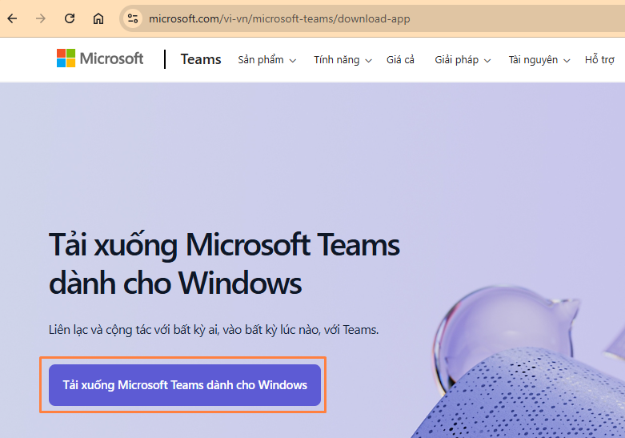View site information icon in address bar
This screenshot has height=438, width=625.
(133, 18)
